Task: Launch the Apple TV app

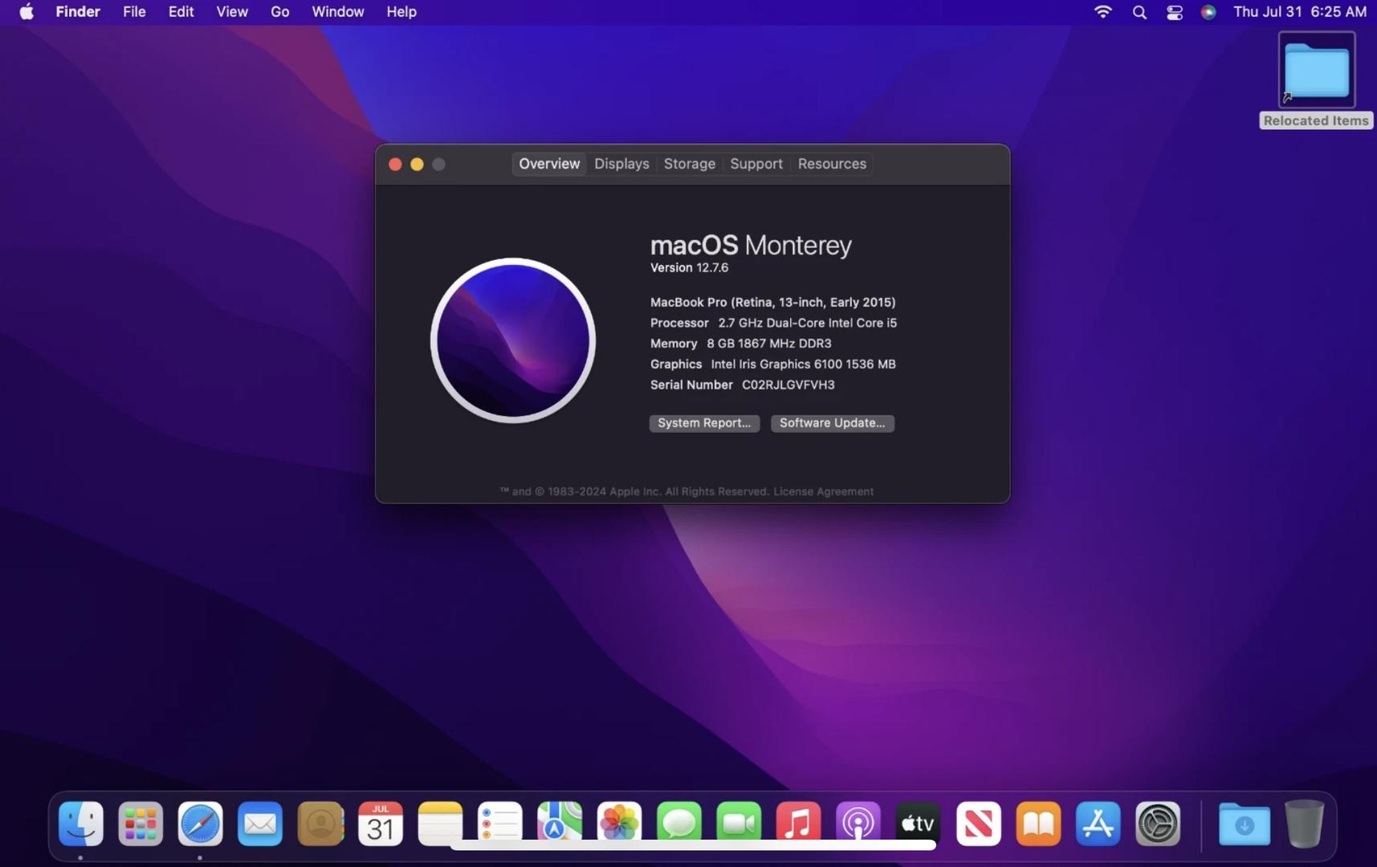Action: (x=918, y=824)
